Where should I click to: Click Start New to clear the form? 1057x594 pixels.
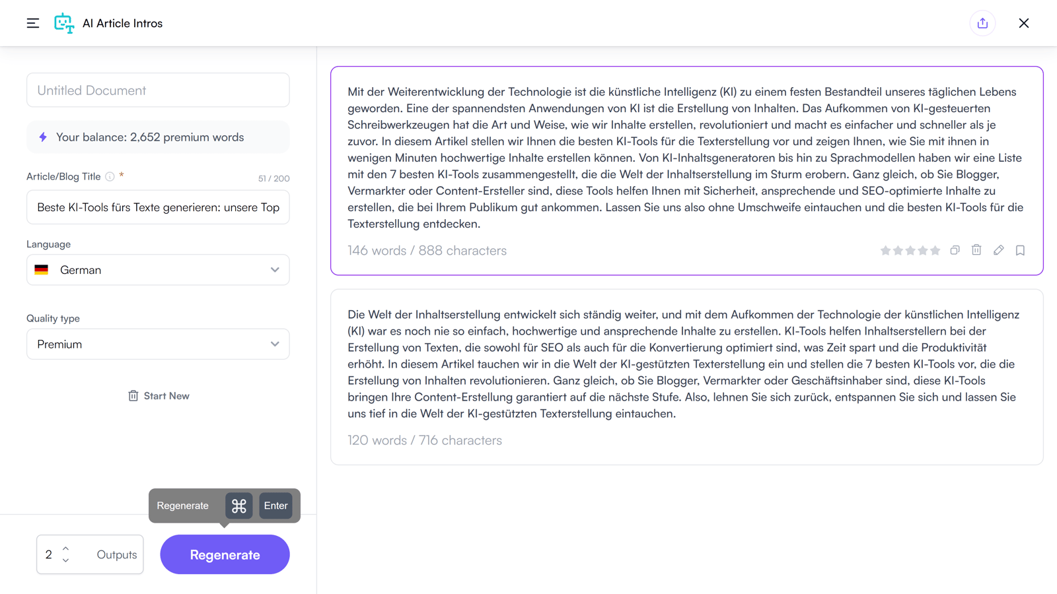click(x=159, y=396)
